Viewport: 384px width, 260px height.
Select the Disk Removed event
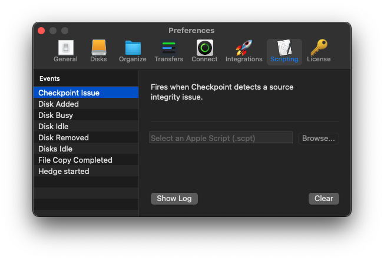(86, 137)
